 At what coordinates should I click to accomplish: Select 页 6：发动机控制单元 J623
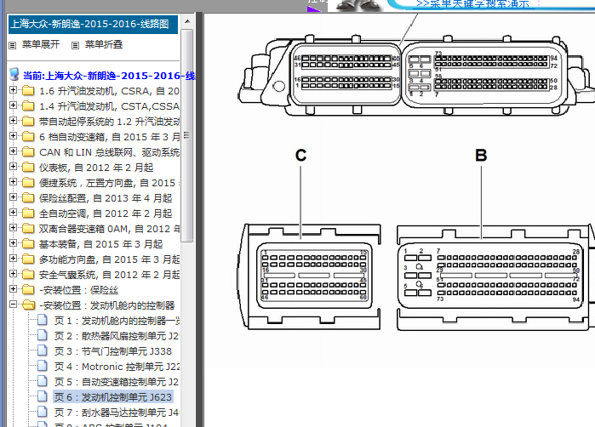113,397
